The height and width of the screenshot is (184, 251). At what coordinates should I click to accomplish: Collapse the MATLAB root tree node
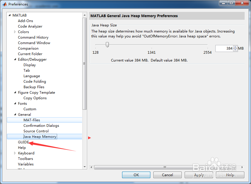click(x=10, y=15)
